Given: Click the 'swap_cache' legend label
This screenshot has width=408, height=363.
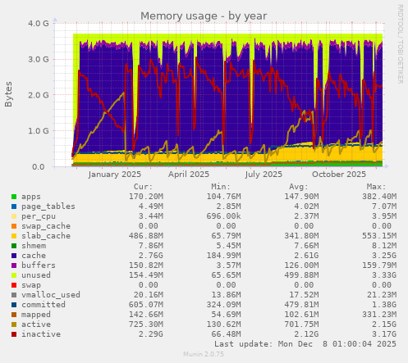Looking at the screenshot, I should (46, 226).
